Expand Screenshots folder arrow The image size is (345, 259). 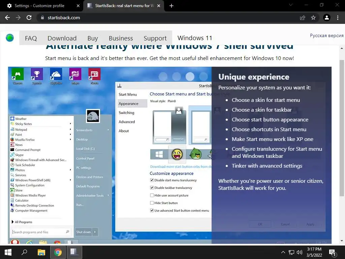108,130
